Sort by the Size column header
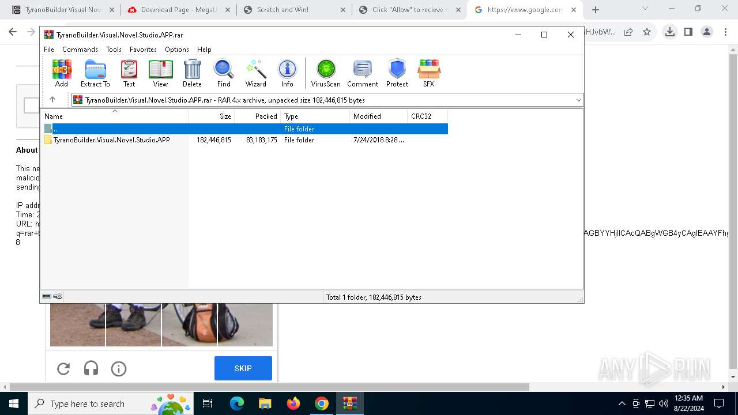The height and width of the screenshot is (415, 738). [212, 116]
